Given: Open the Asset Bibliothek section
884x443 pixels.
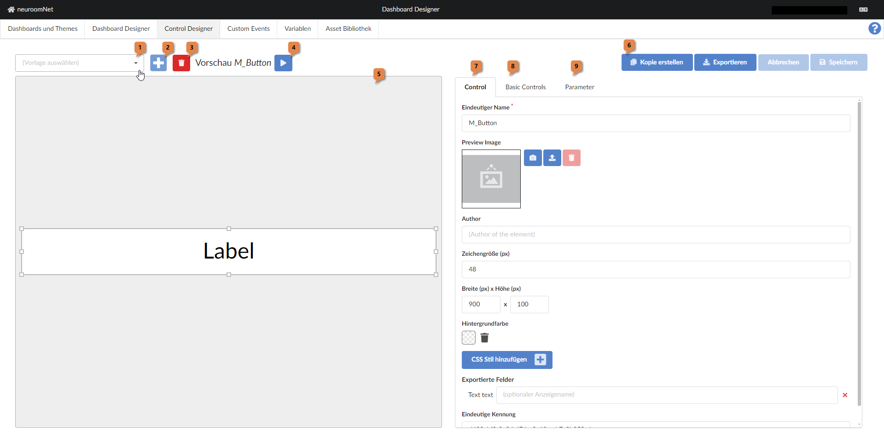Looking at the screenshot, I should pos(348,29).
